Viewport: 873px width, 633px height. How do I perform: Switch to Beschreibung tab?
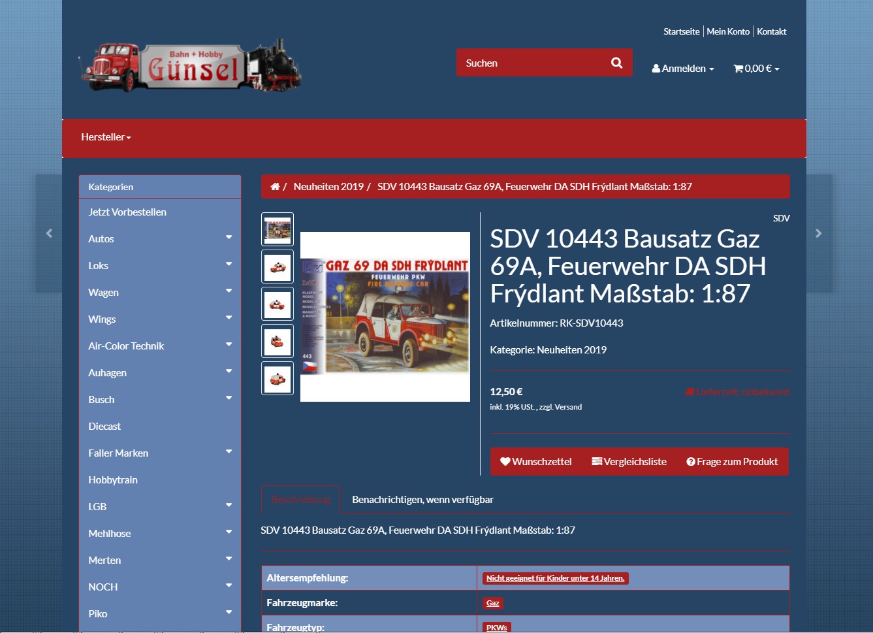coord(301,500)
